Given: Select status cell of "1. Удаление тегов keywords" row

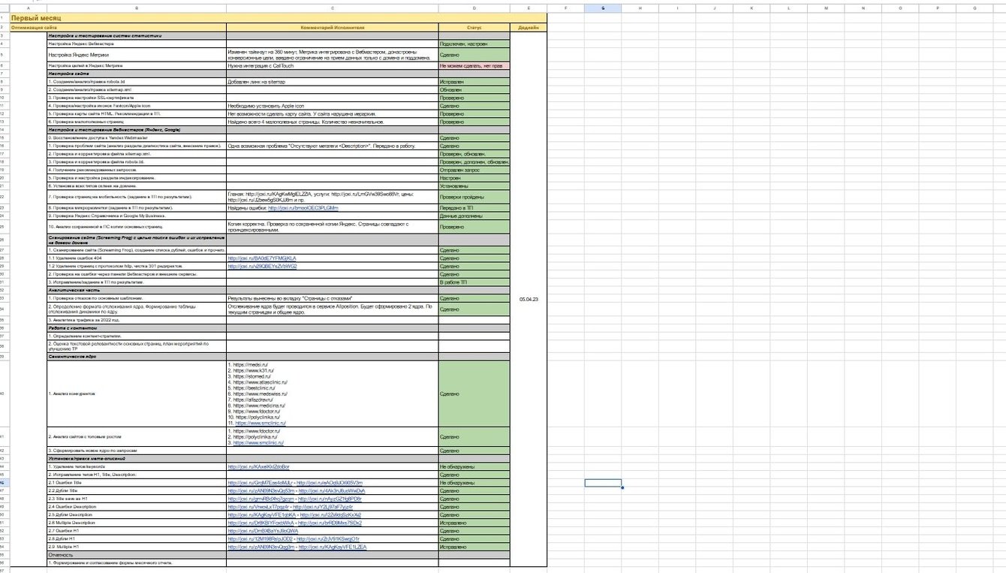Looking at the screenshot, I should point(474,466).
